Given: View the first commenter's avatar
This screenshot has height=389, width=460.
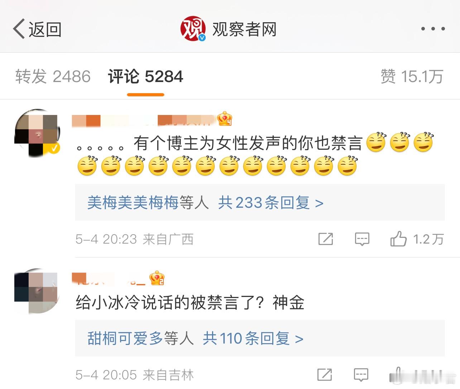Looking at the screenshot, I should (x=37, y=133).
